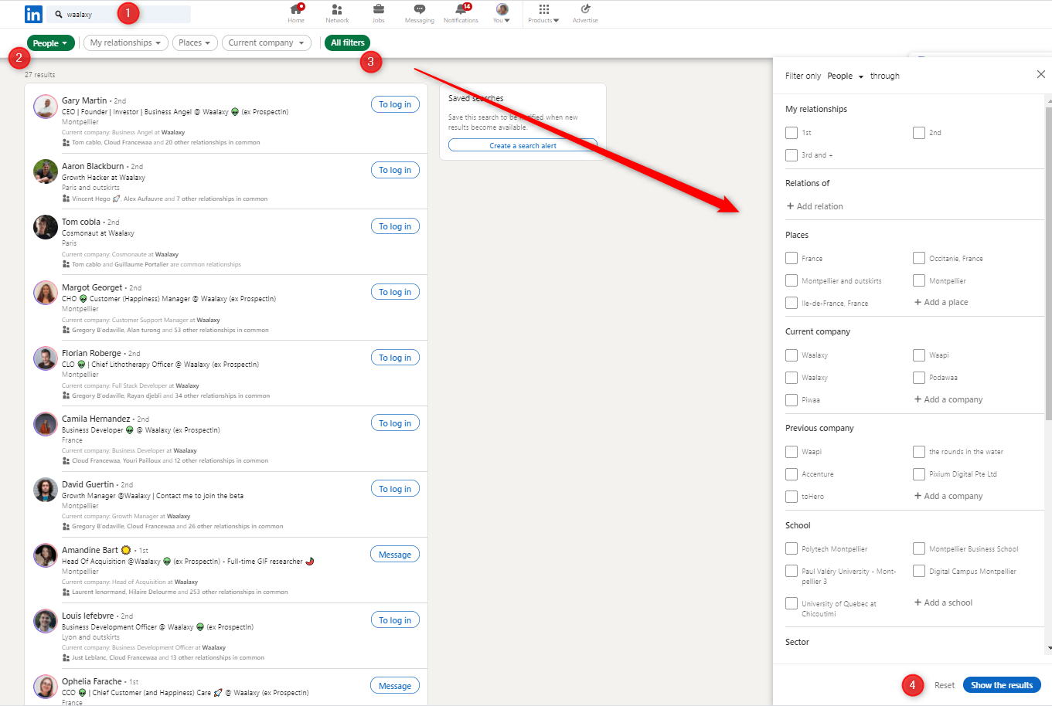Message Ophelia Farache

click(x=395, y=686)
